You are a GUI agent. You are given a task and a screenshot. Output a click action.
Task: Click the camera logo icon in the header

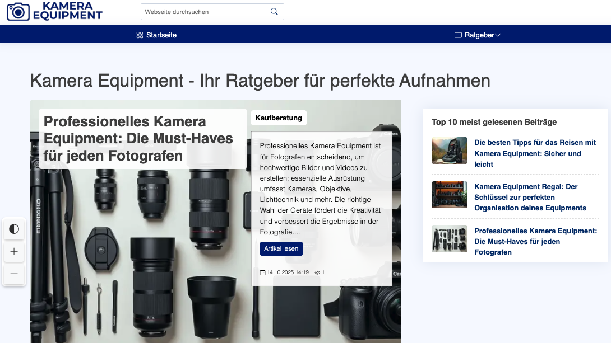coord(17,11)
